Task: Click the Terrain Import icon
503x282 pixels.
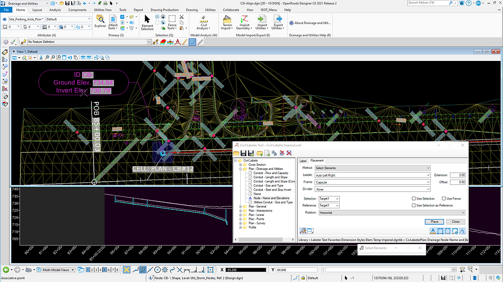Action: pyautogui.click(x=226, y=21)
